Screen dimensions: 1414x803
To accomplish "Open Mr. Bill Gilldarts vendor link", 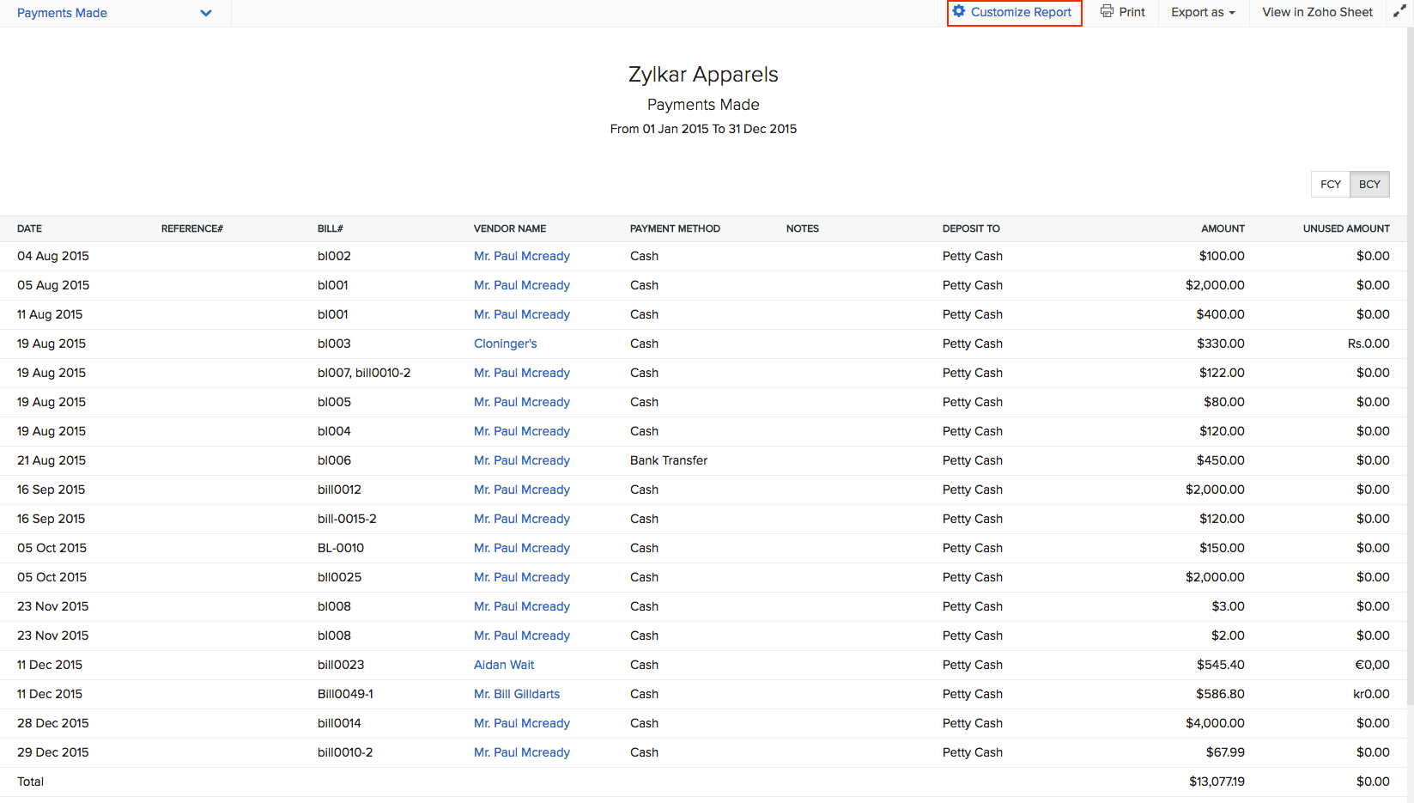I will 516,693.
